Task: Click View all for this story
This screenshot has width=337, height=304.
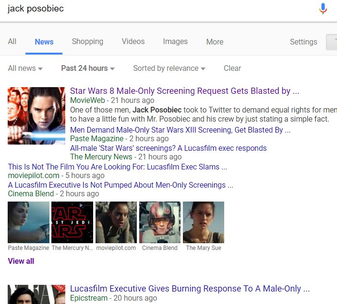Action: (21, 261)
